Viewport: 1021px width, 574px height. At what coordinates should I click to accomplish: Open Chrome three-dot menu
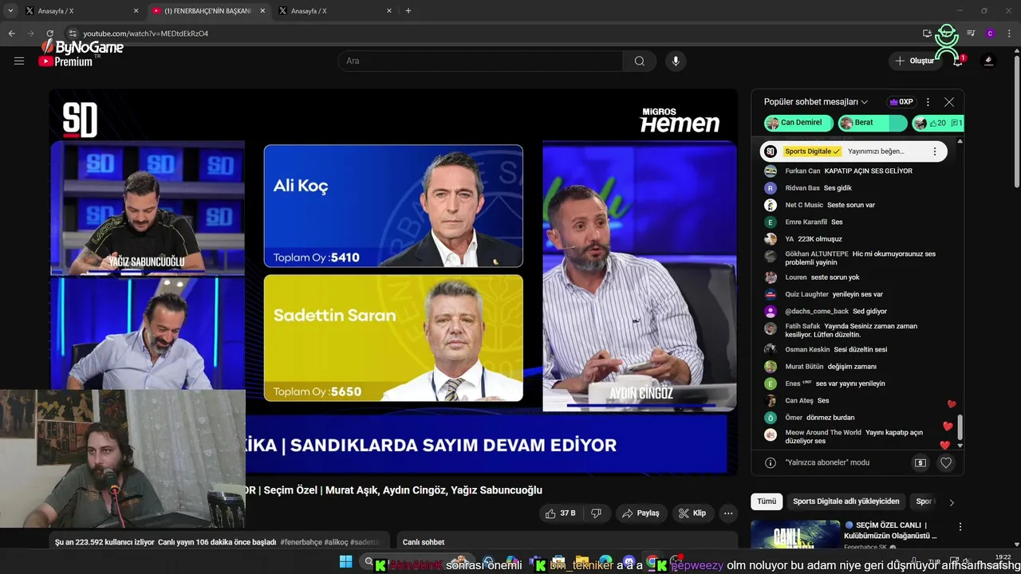tap(1009, 33)
